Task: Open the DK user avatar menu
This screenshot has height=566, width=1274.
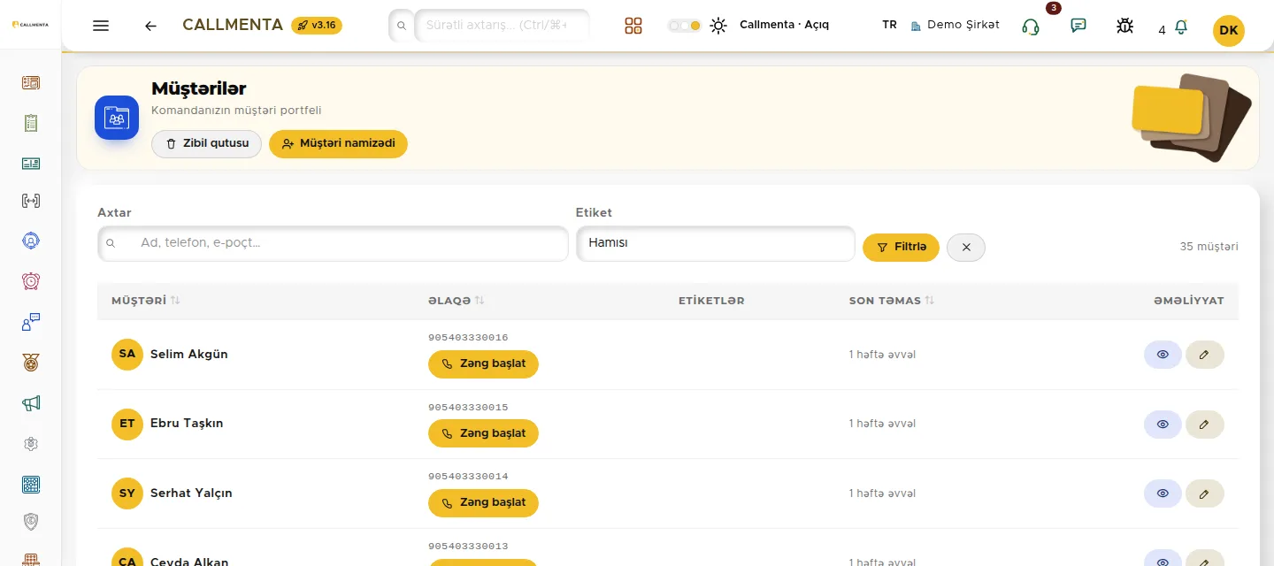Action: 1229,30
